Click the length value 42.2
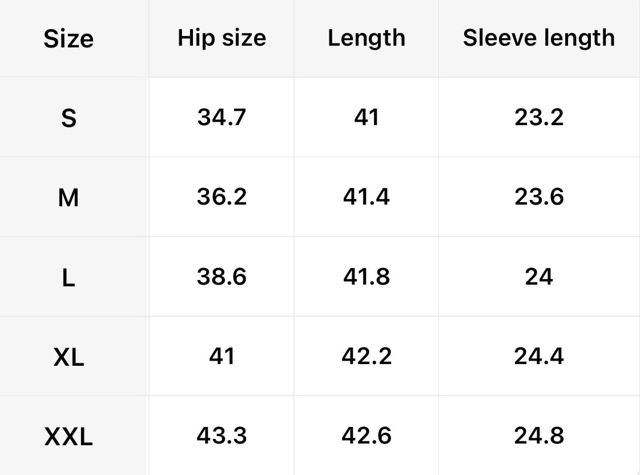Screen dimensions: 640x475 pyautogui.click(x=367, y=356)
